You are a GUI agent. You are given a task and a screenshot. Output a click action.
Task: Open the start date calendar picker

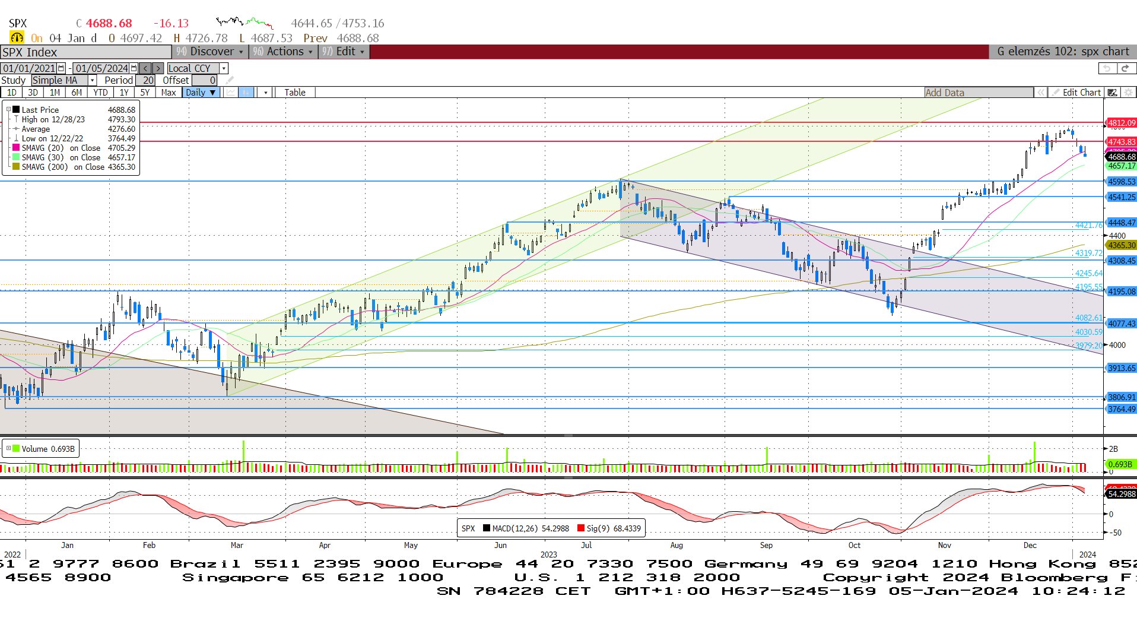coord(61,68)
